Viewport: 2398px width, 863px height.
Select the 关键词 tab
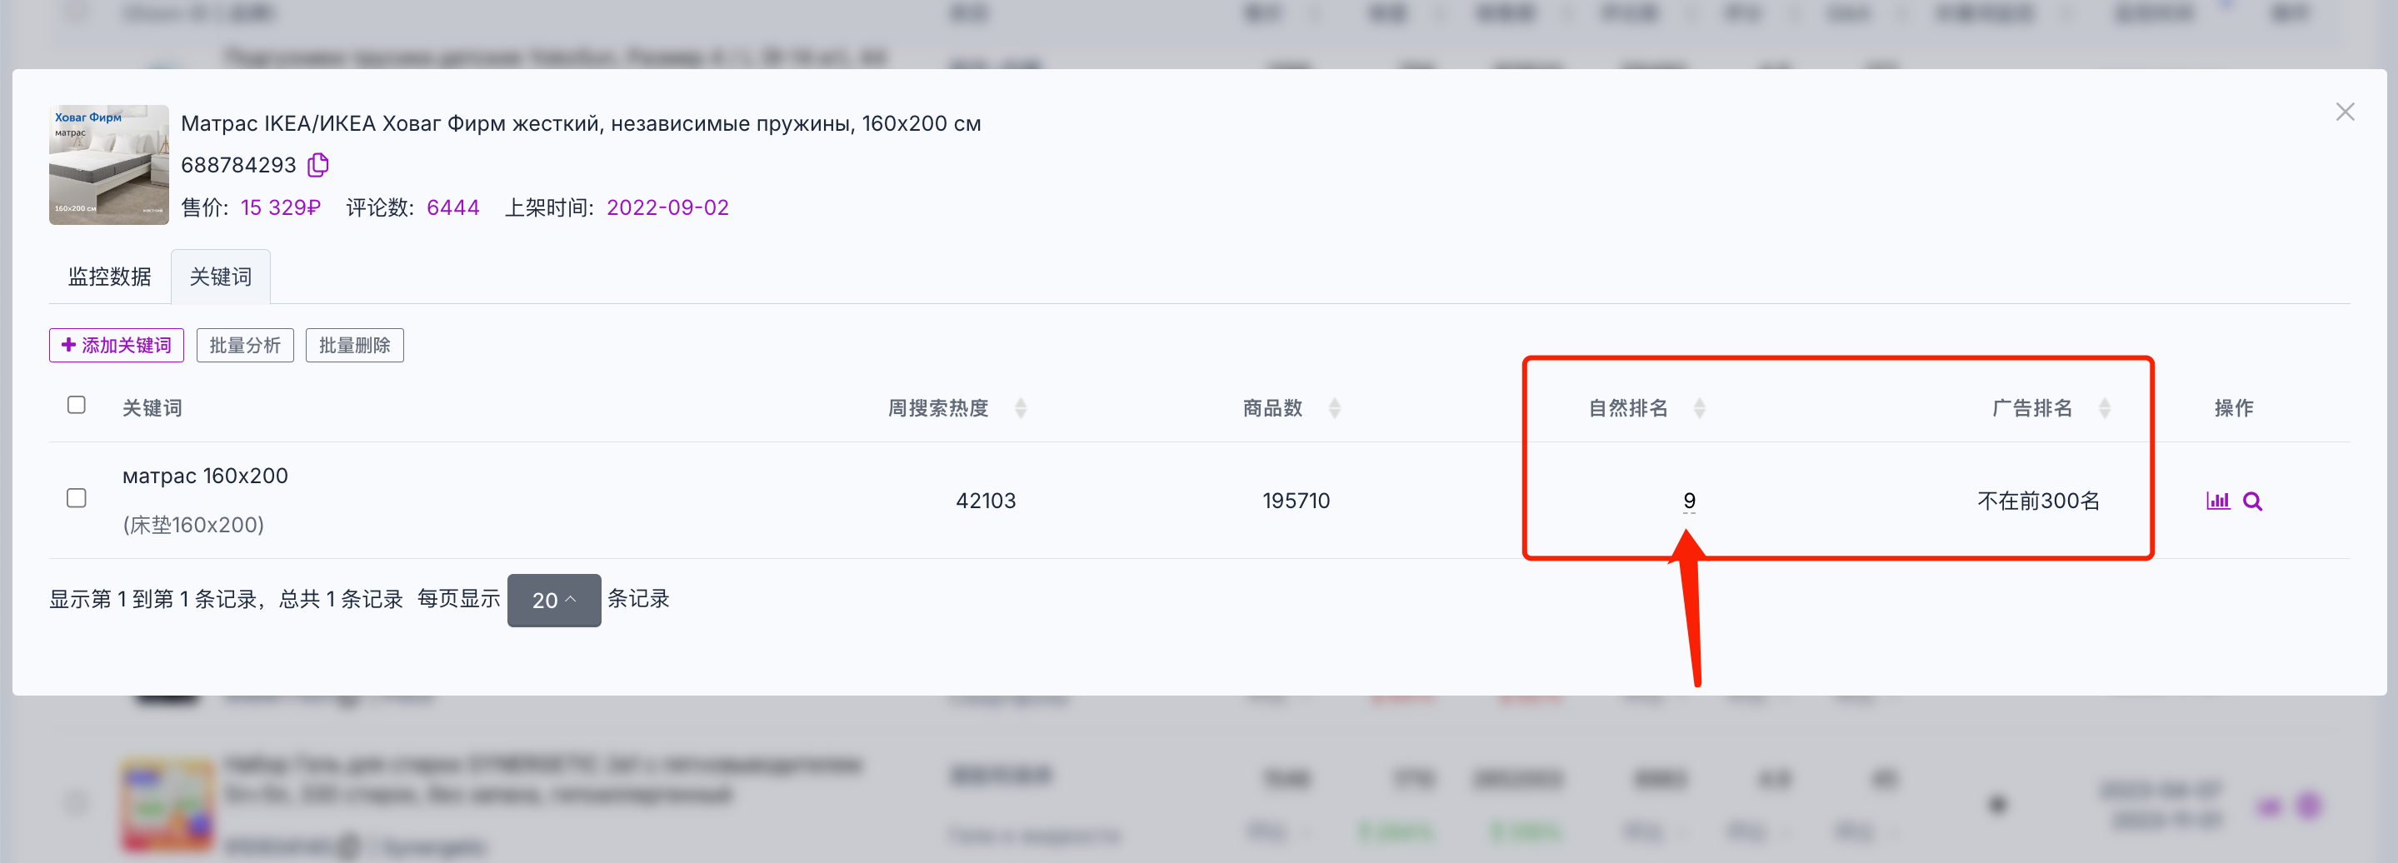pyautogui.click(x=221, y=277)
